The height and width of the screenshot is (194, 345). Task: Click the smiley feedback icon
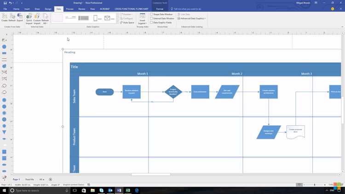[333, 9]
